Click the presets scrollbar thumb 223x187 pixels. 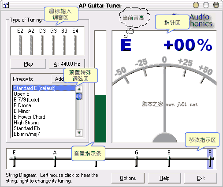click(79, 96)
